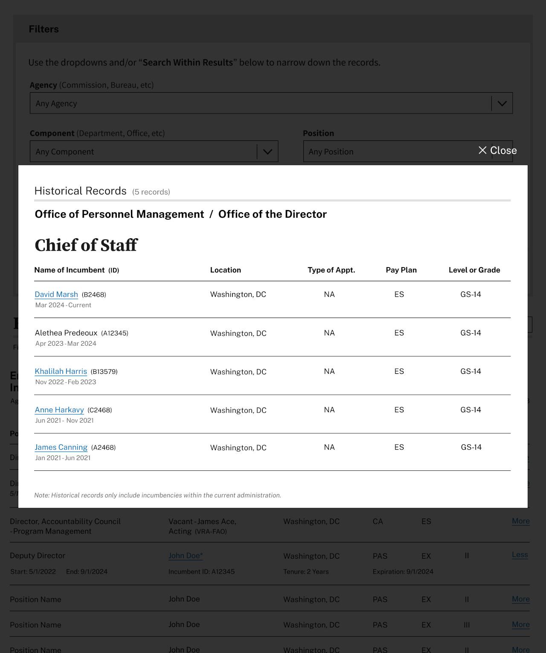Click date range Nov 2022 - Feb 2023
Image resolution: width=546 pixels, height=653 pixels.
point(66,382)
